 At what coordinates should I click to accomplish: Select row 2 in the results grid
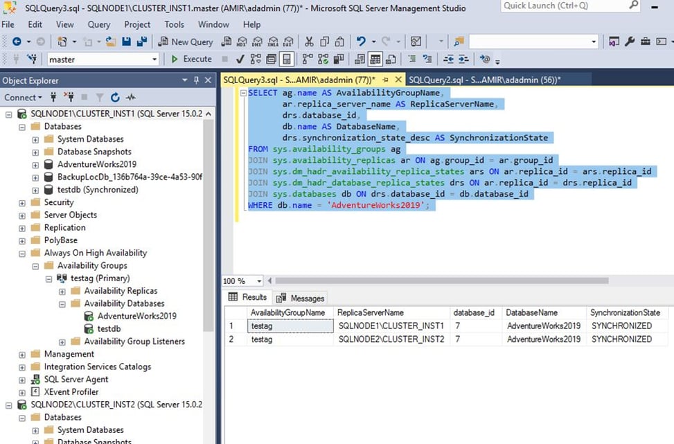231,339
